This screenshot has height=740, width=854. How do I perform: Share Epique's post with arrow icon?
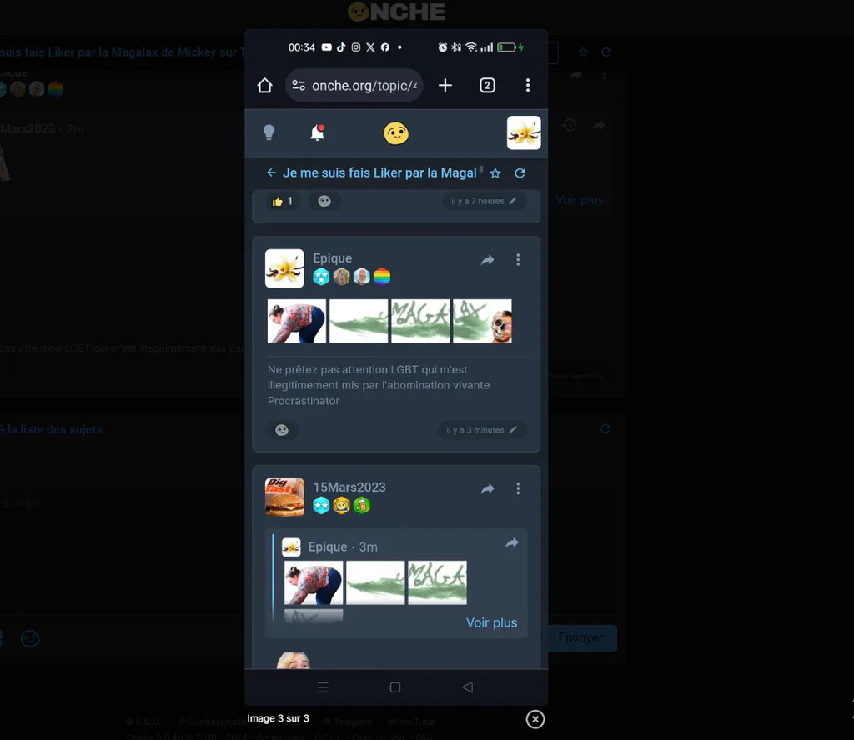pyautogui.click(x=487, y=260)
